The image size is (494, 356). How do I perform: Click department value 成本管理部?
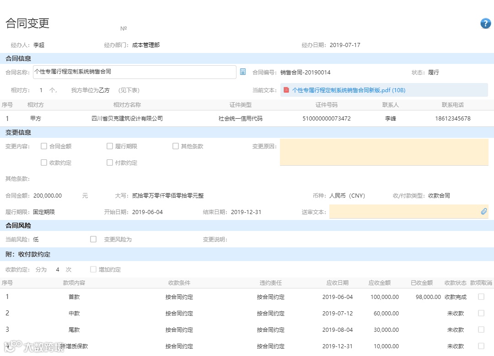pyautogui.click(x=146, y=45)
